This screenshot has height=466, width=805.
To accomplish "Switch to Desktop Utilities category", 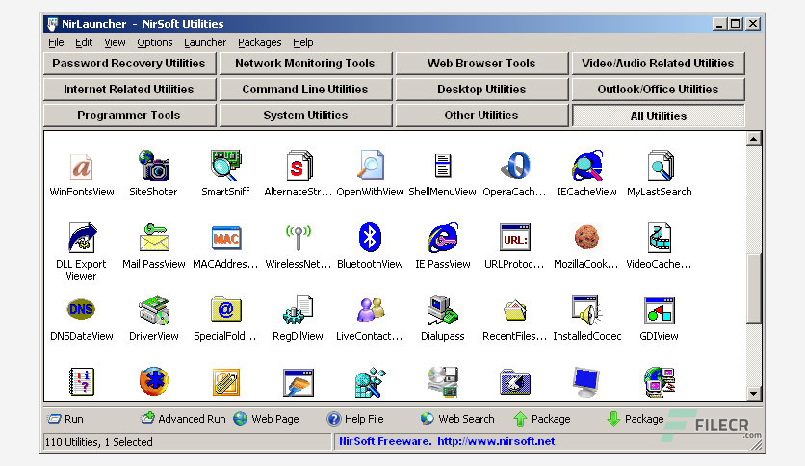I will click(x=481, y=90).
